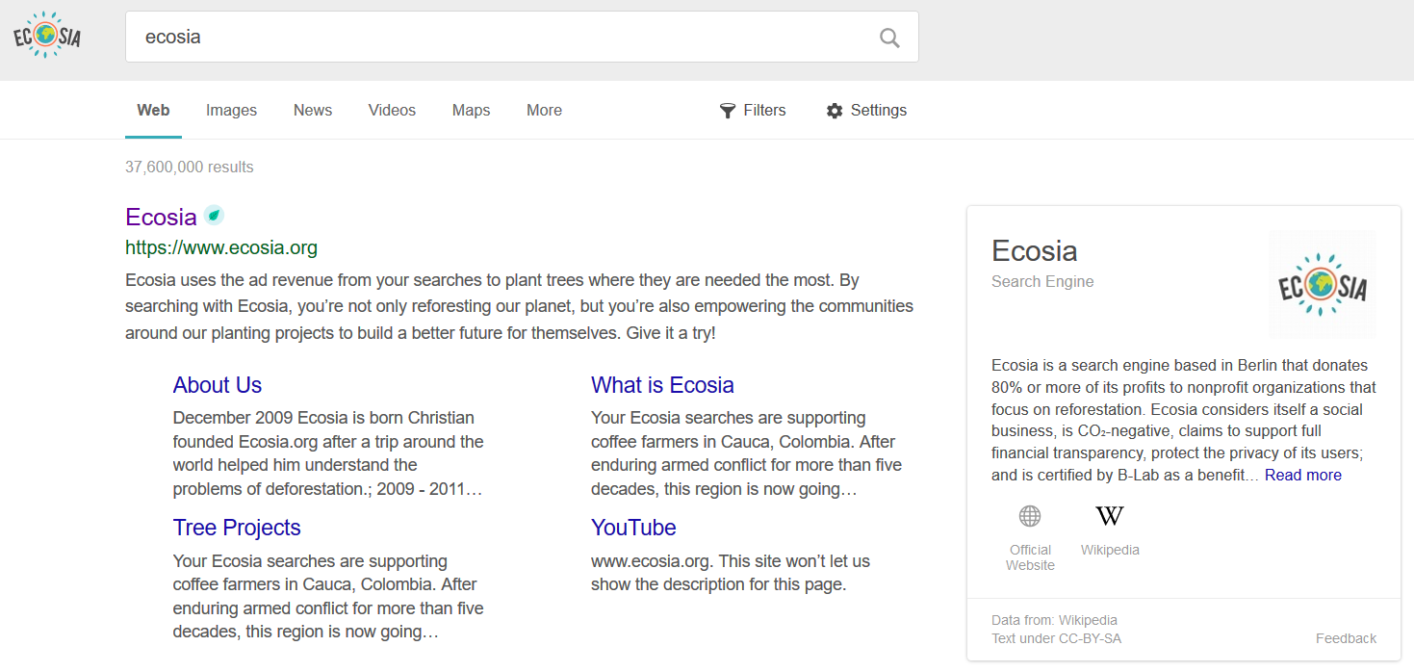The width and height of the screenshot is (1414, 672).
Task: Click Read more in the knowledge panel
Action: pyautogui.click(x=1302, y=475)
